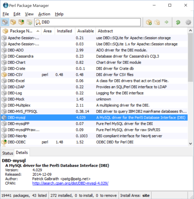Click the package icon of DBD-ADO row
194x199 pixels.
(x=4, y=50)
